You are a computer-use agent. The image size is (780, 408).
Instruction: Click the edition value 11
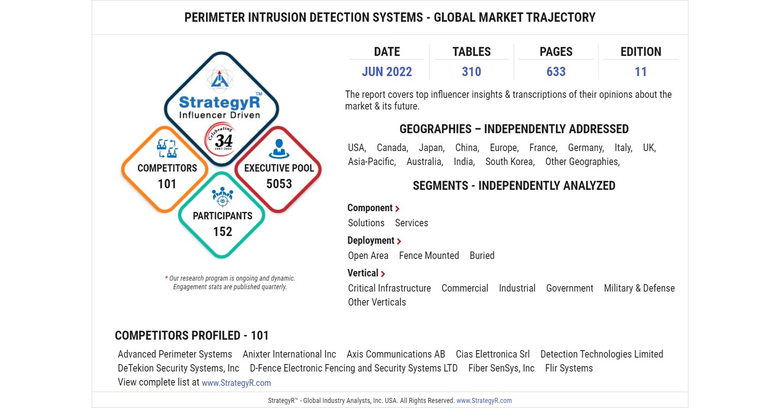point(641,72)
